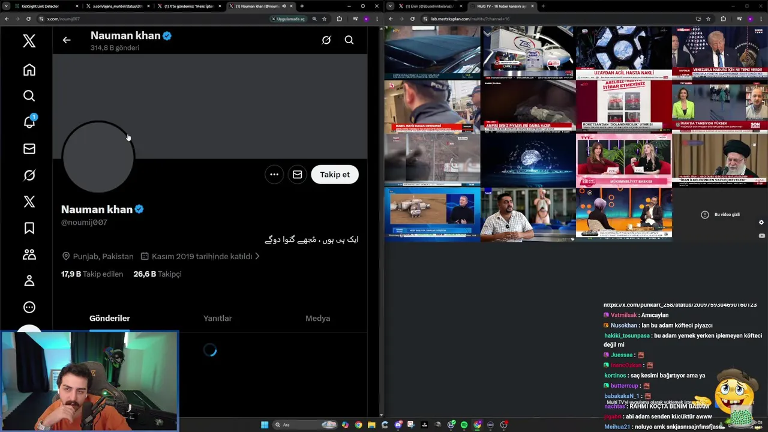Select the MÜKEMMELİYET BASKISI talk show video
This screenshot has height=432, width=768.
(624, 161)
